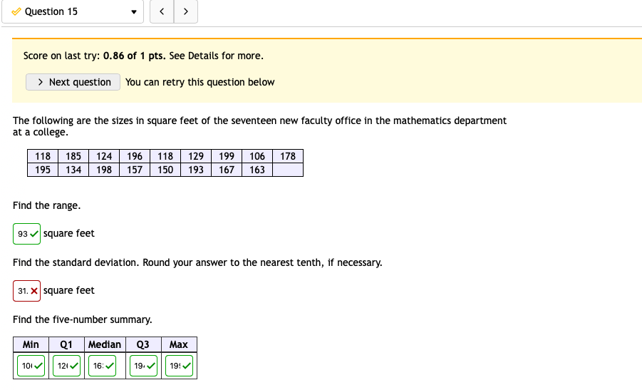Image resolution: width=642 pixels, height=390 pixels.
Task: Click the Median column header
Action: [x=105, y=344]
